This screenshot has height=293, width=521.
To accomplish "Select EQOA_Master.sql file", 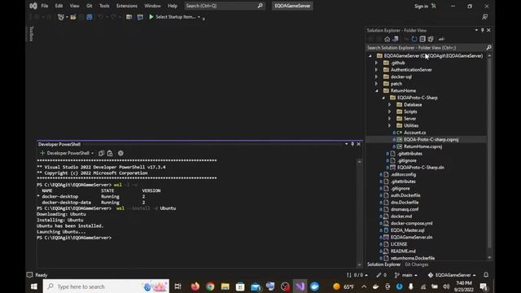I will tap(407, 230).
